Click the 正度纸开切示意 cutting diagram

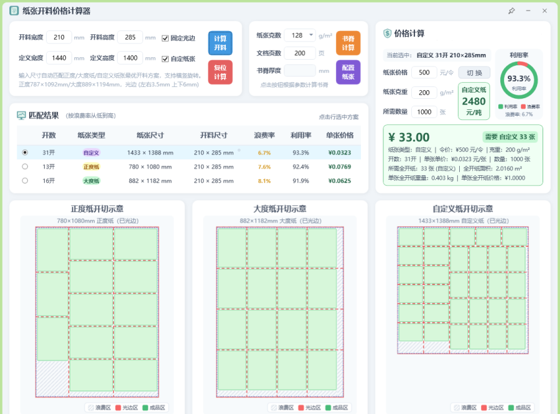coord(97,312)
